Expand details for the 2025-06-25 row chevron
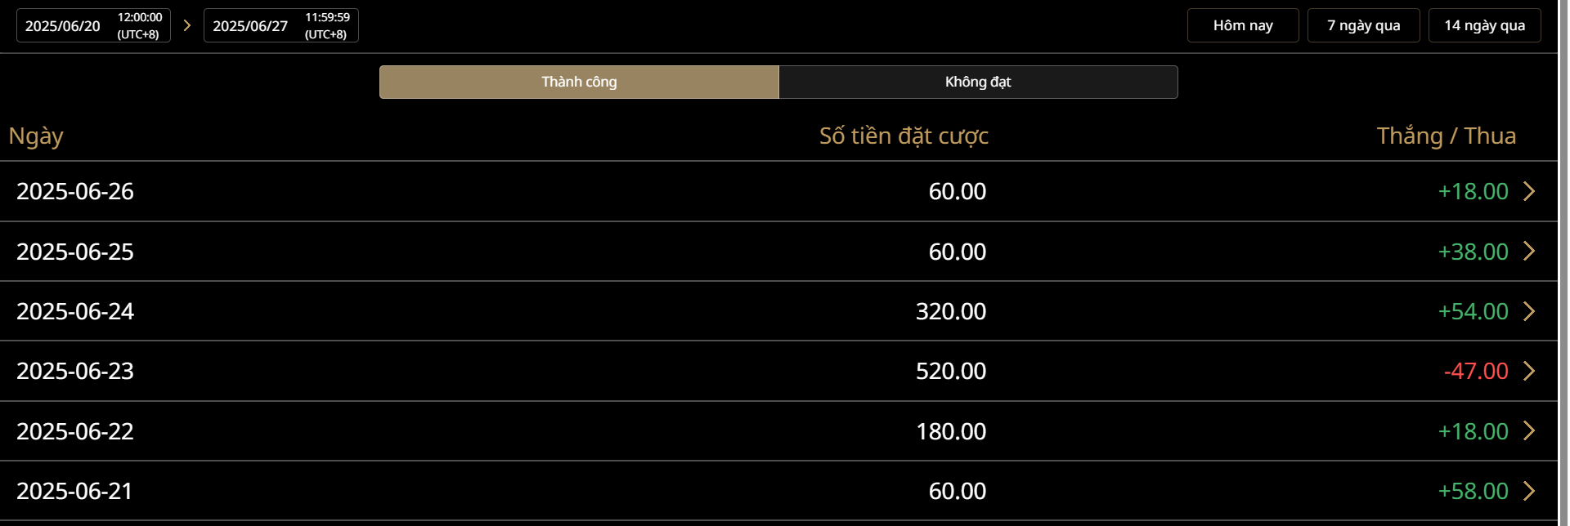 point(1529,251)
